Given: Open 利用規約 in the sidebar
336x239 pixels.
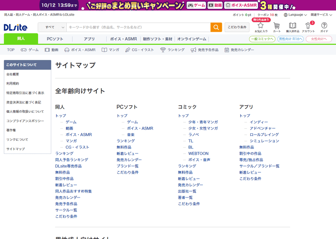Looking at the screenshot, I should click(13, 83).
